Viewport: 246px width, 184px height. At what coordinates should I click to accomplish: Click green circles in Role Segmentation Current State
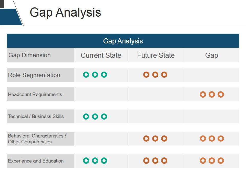pos(95,75)
